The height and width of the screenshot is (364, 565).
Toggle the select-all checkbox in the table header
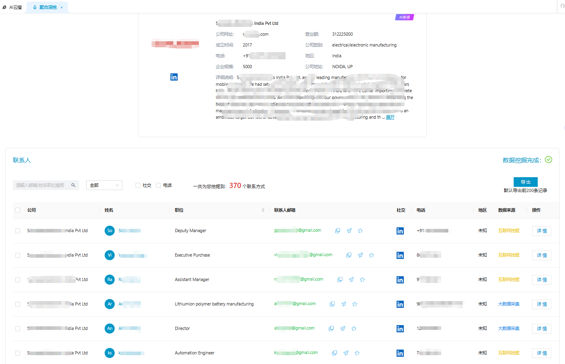(x=18, y=210)
